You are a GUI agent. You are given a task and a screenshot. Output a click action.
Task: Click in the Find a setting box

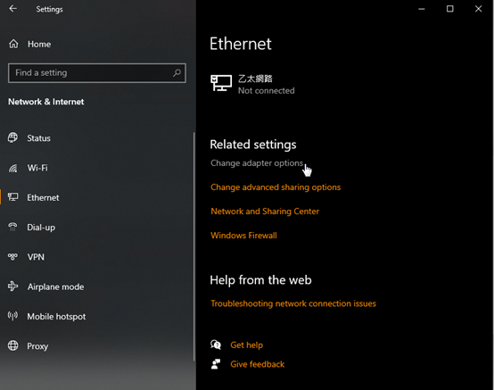[x=97, y=73]
